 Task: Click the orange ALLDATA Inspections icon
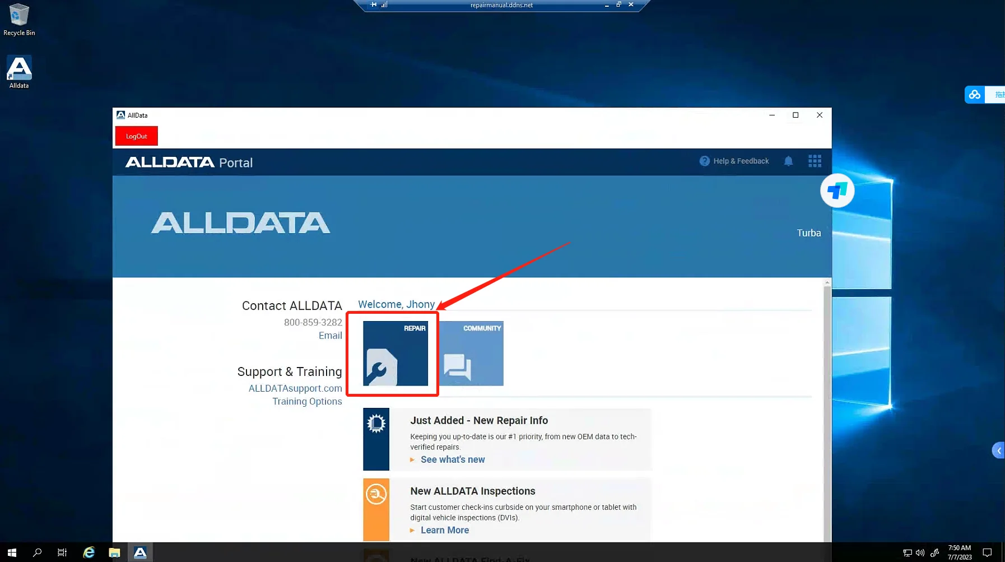[376, 494]
